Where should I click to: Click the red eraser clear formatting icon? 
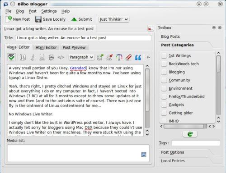click(128, 57)
